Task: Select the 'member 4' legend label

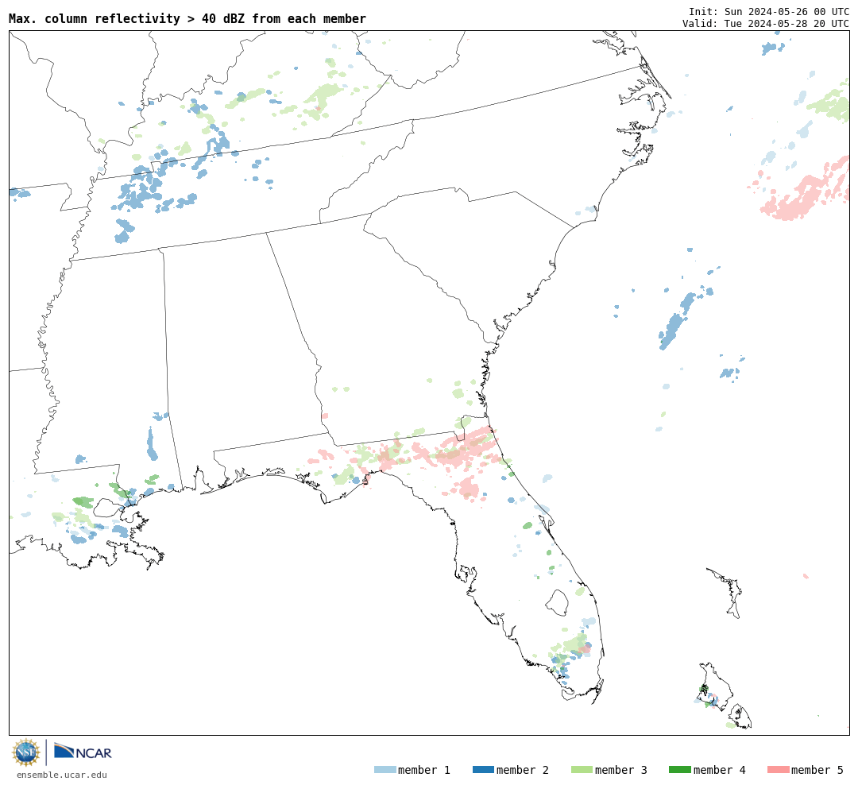Action: tap(720, 770)
